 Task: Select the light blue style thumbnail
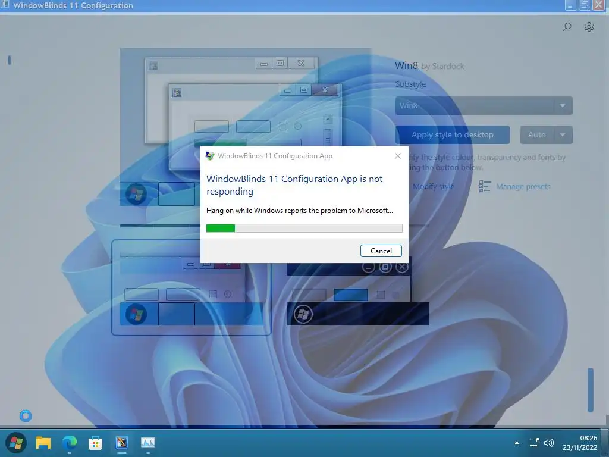pyautogui.click(x=191, y=287)
